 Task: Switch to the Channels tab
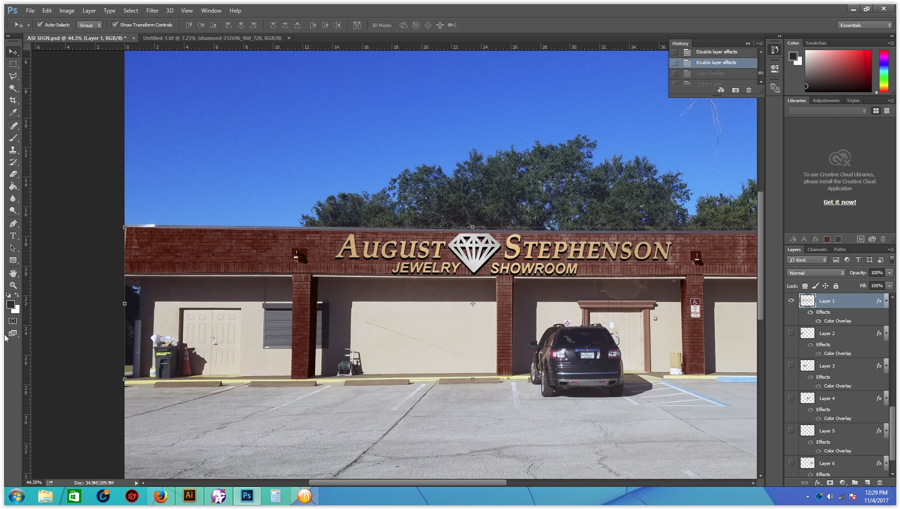pyautogui.click(x=817, y=250)
